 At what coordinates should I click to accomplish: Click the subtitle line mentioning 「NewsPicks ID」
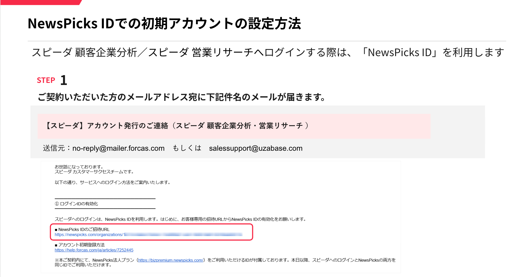(x=268, y=52)
